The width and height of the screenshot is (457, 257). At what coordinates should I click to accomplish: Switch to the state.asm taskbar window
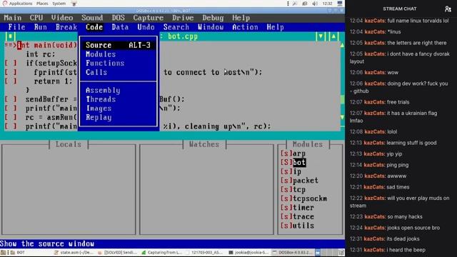coord(75,253)
